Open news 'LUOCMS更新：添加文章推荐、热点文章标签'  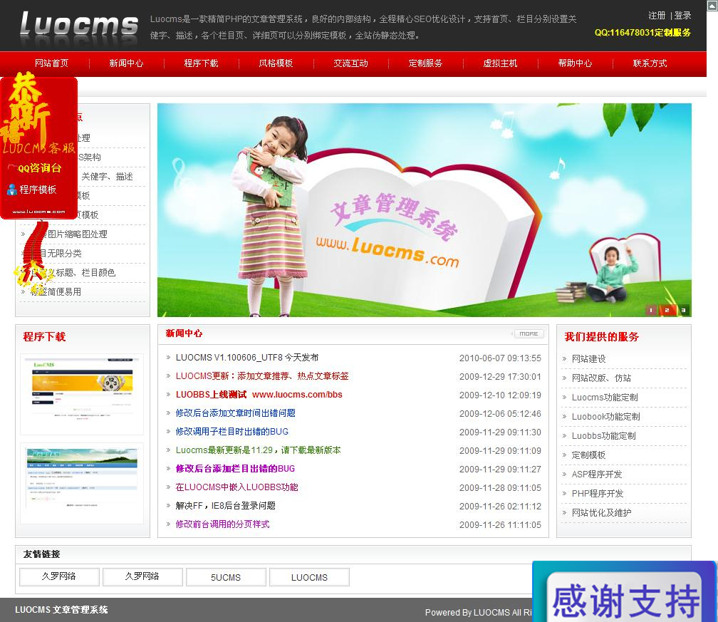coord(262,376)
